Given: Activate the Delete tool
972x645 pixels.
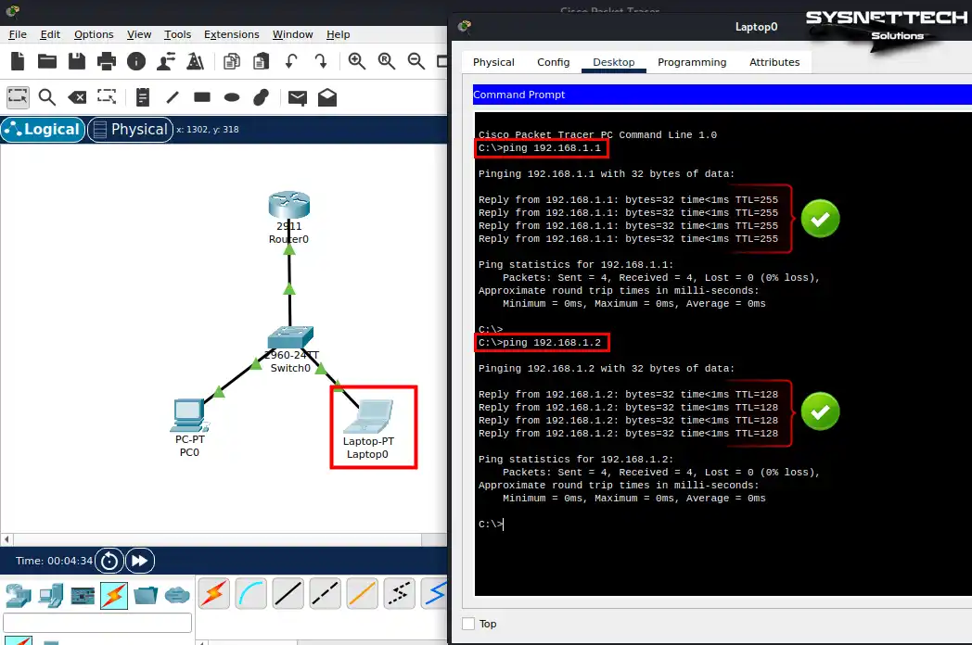Looking at the screenshot, I should [77, 97].
